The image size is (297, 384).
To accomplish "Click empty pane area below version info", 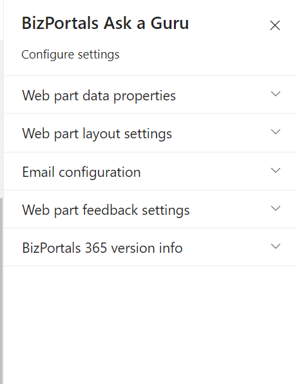I will (151, 324).
